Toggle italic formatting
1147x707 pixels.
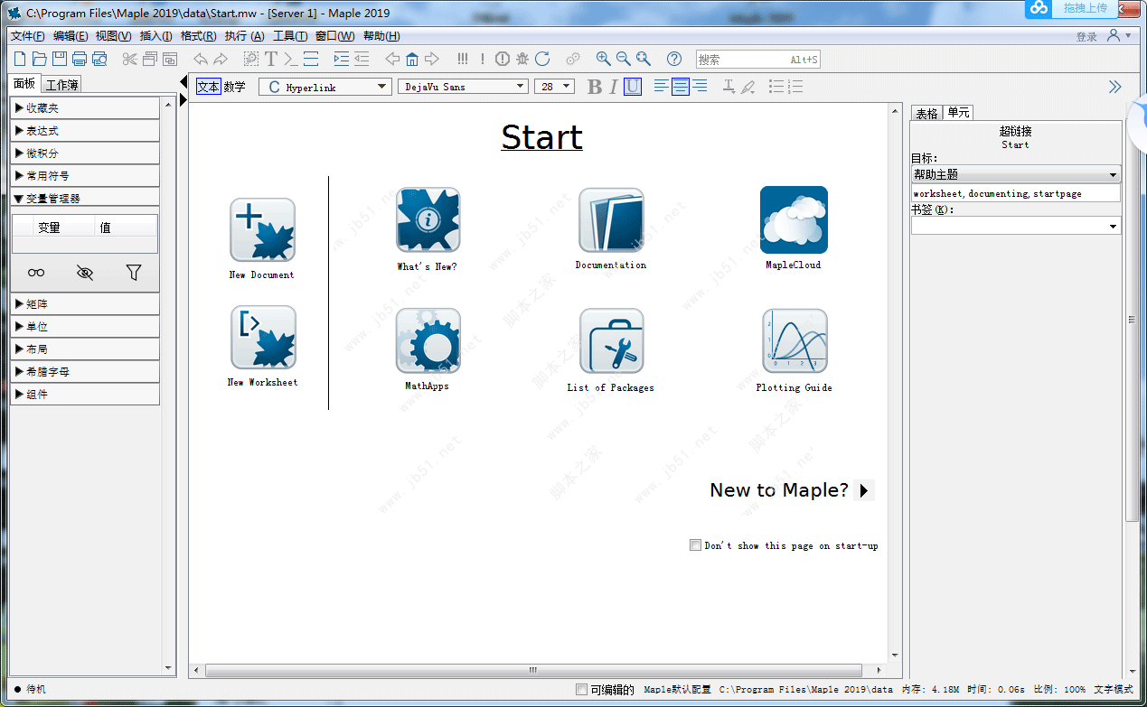[x=613, y=87]
